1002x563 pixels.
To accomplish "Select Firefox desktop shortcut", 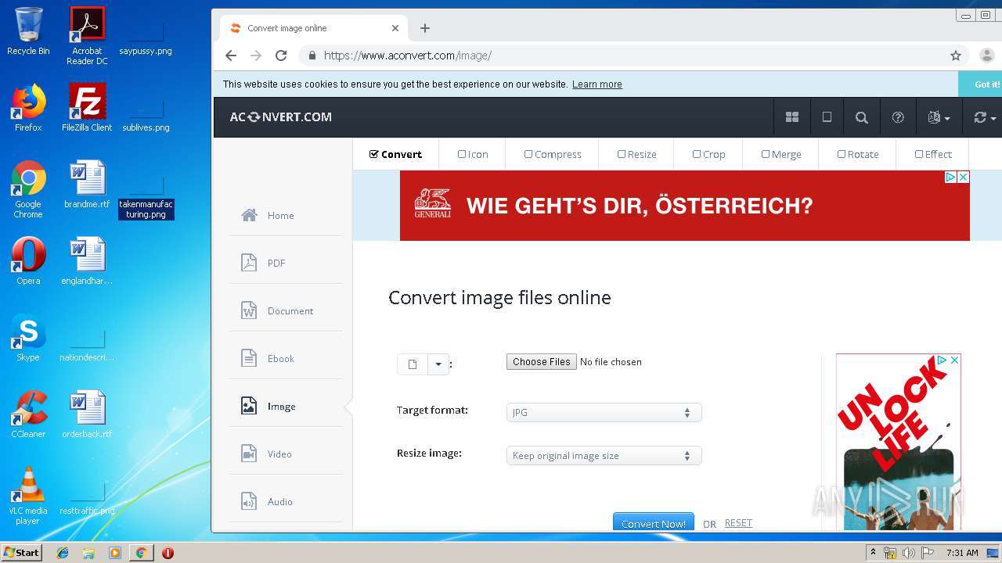I will 28,107.
